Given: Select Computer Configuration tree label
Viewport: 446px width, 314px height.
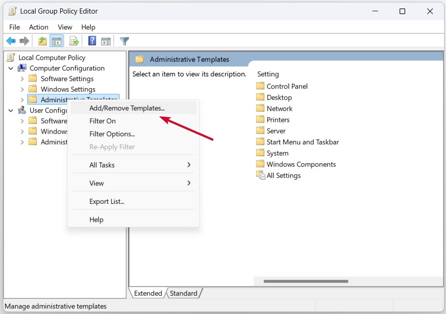Looking at the screenshot, I should [67, 68].
